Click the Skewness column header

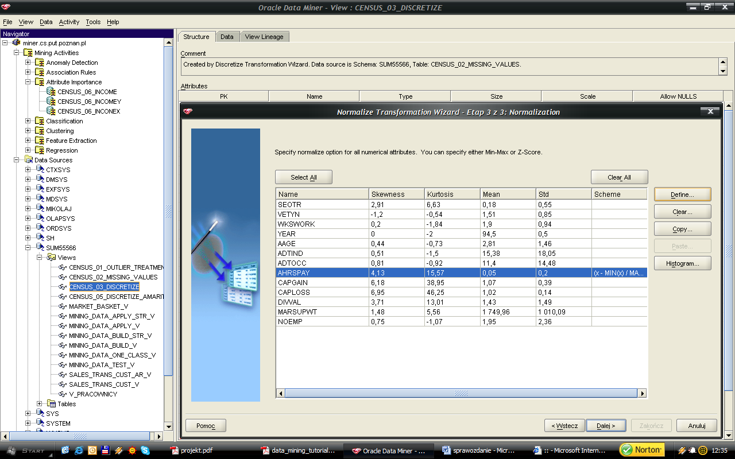click(396, 195)
